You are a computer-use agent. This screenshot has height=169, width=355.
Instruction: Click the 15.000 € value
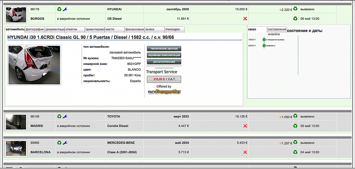[241, 9]
